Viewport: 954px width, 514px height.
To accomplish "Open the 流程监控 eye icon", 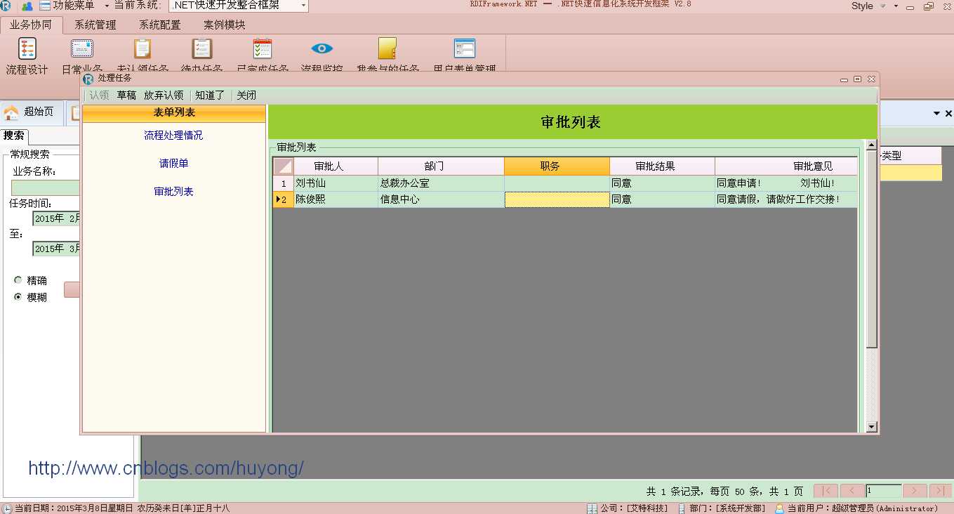I will click(x=322, y=48).
